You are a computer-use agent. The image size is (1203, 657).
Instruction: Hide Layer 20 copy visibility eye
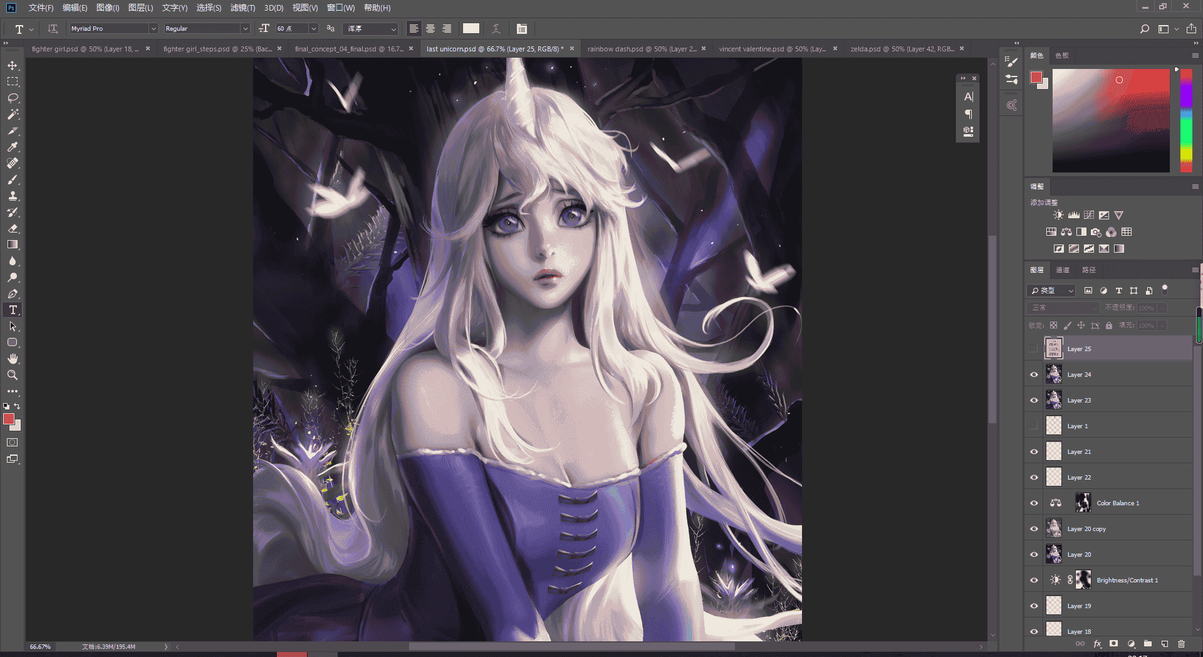[x=1034, y=529]
